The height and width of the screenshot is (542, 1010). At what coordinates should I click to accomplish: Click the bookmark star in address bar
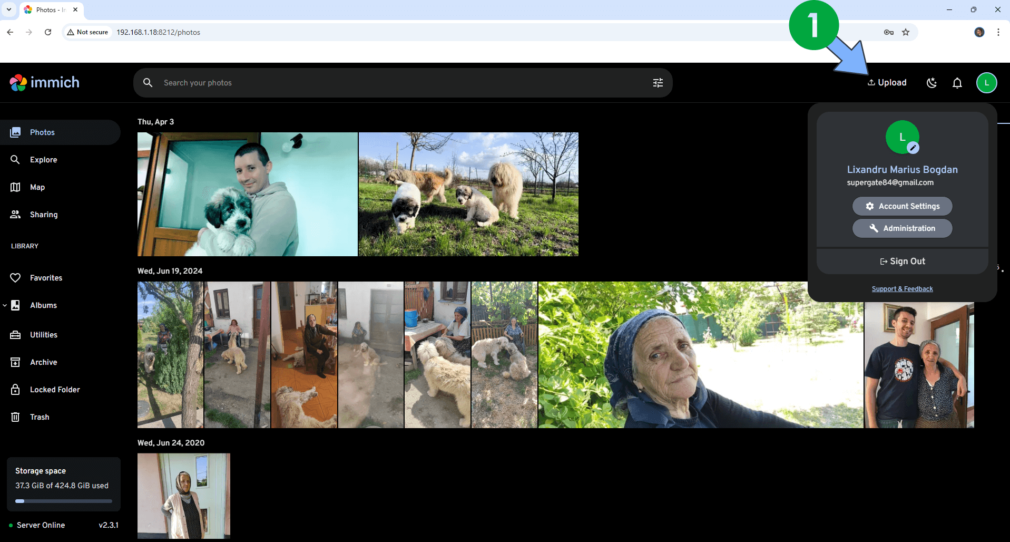click(906, 32)
